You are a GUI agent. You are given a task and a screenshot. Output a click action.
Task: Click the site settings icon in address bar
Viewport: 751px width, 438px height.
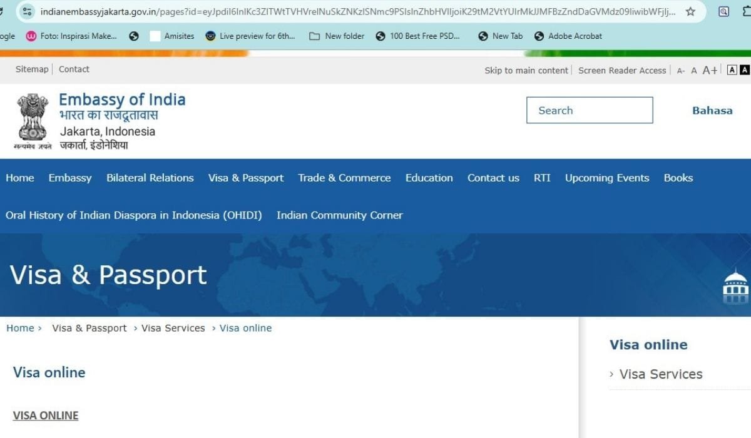coord(26,11)
